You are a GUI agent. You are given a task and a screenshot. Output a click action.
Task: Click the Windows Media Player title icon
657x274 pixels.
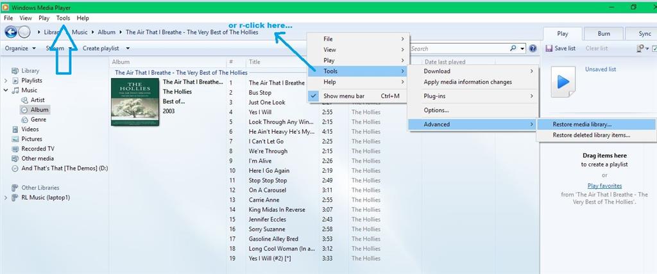point(5,8)
